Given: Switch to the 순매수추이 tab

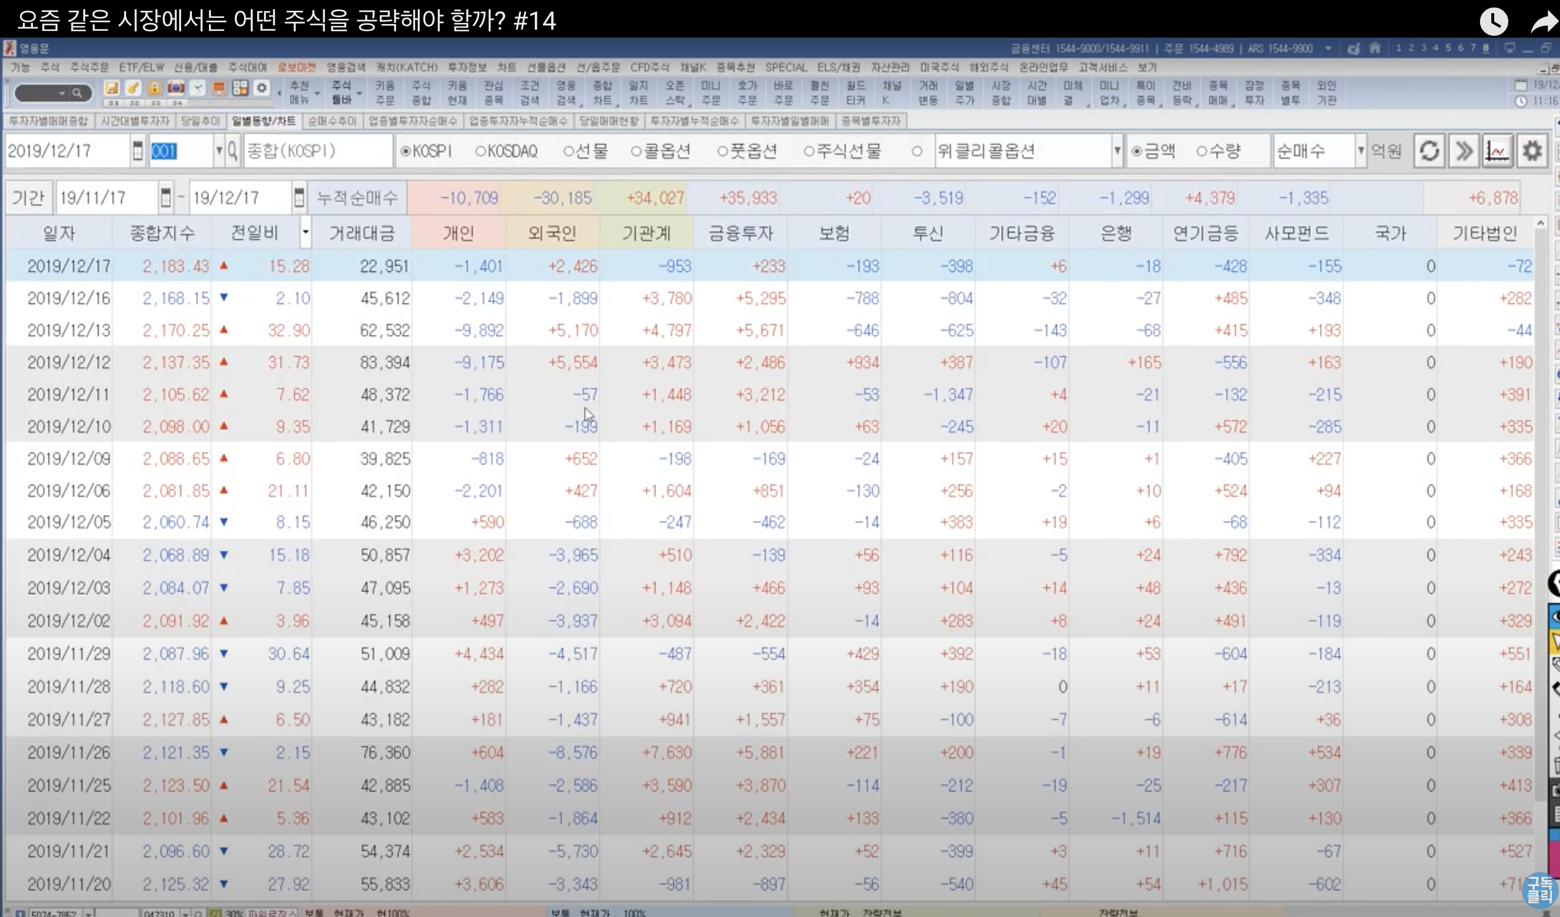Looking at the screenshot, I should pos(332,121).
